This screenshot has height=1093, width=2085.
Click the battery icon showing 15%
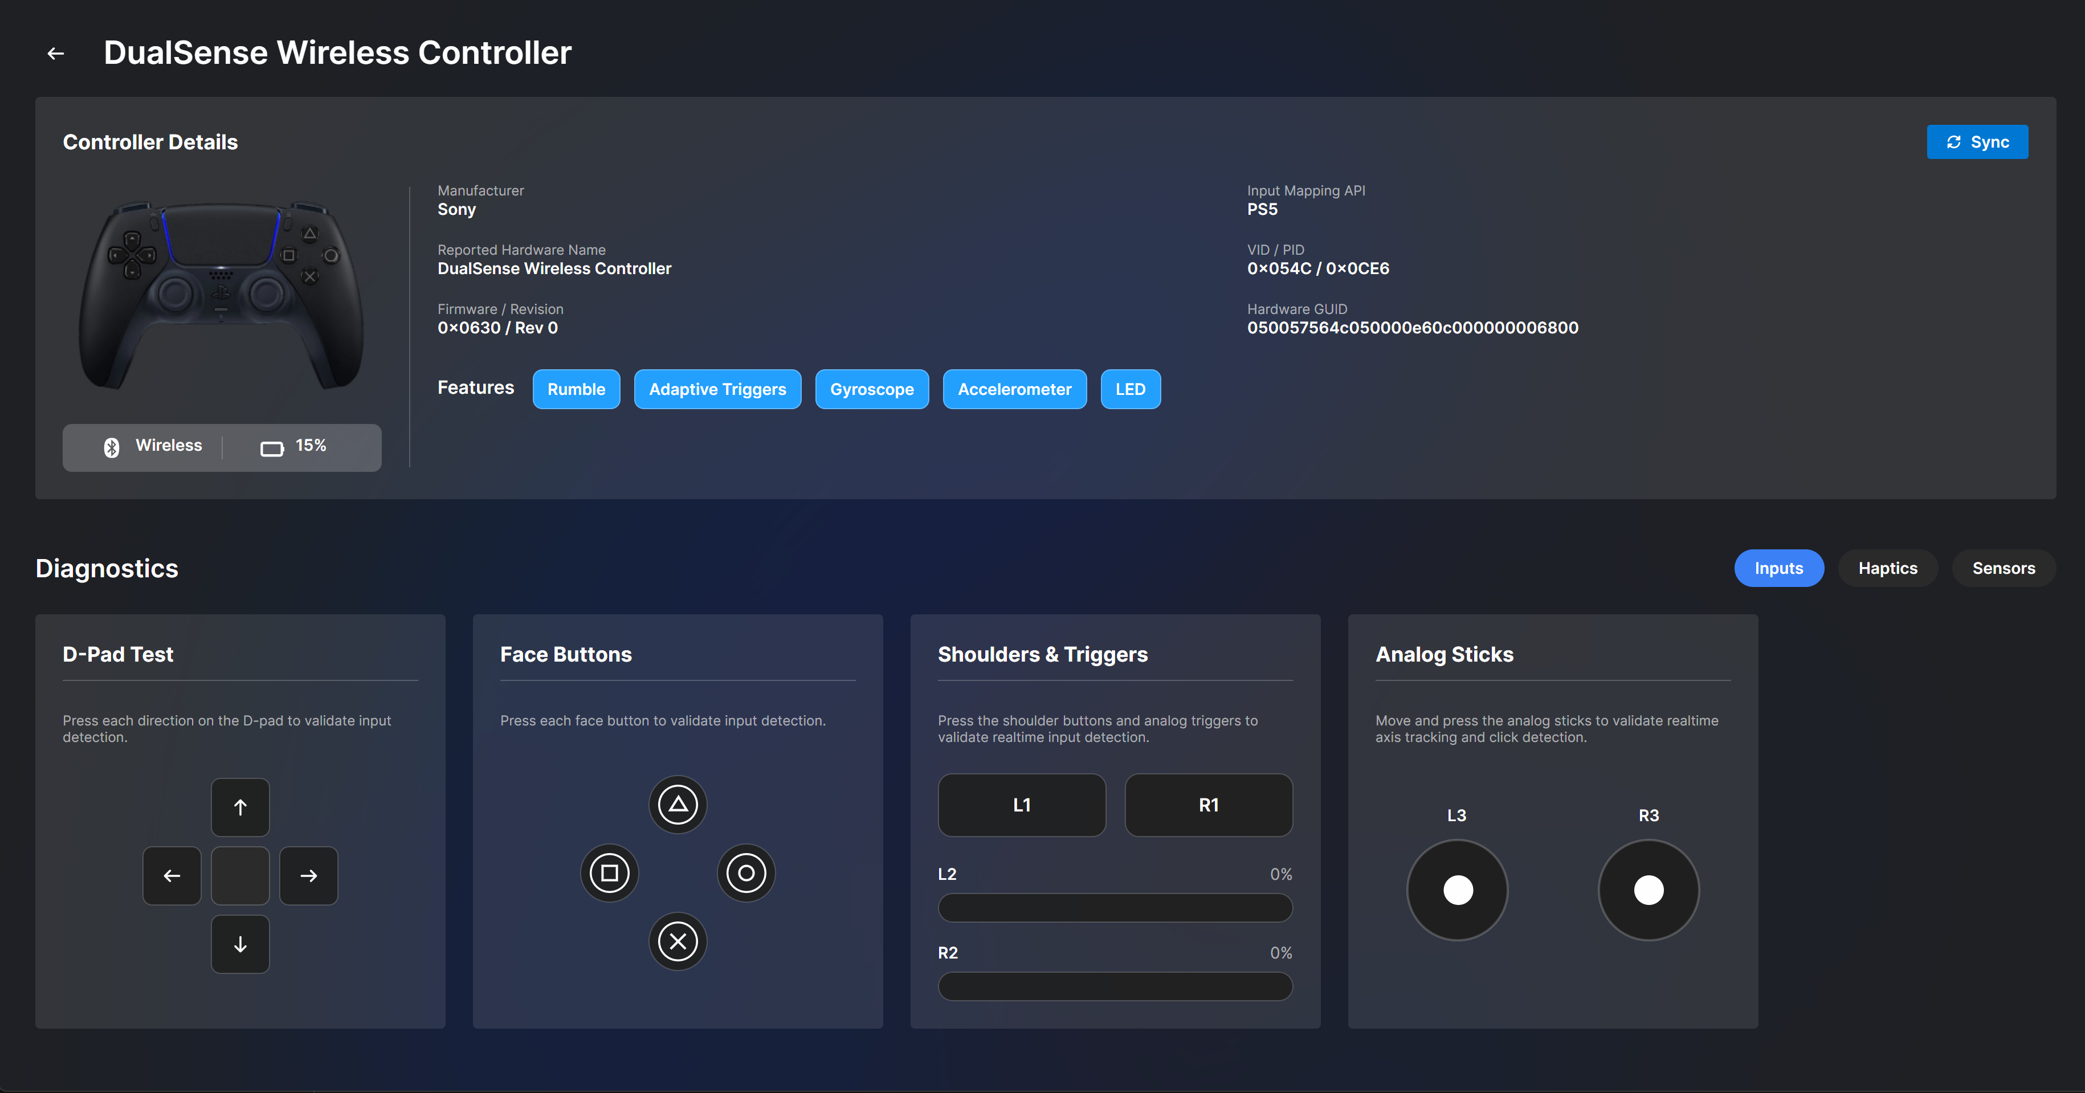click(272, 448)
